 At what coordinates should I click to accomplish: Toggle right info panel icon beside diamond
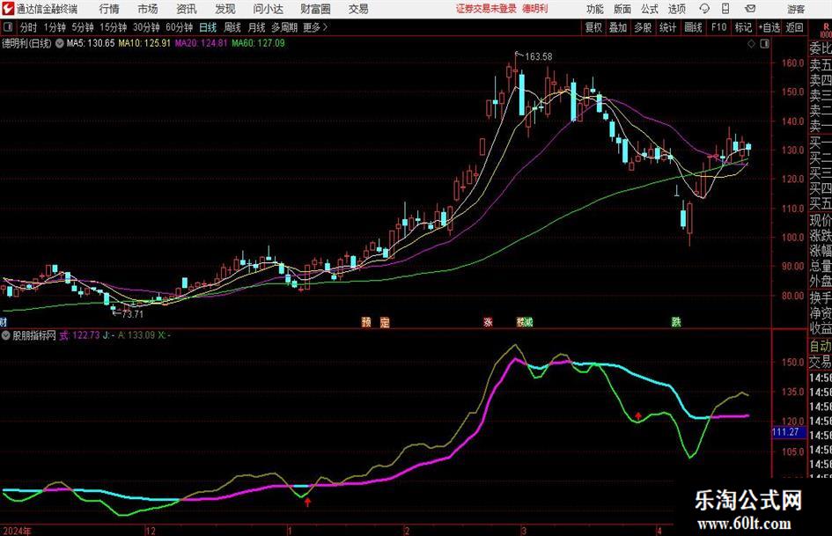[x=764, y=43]
